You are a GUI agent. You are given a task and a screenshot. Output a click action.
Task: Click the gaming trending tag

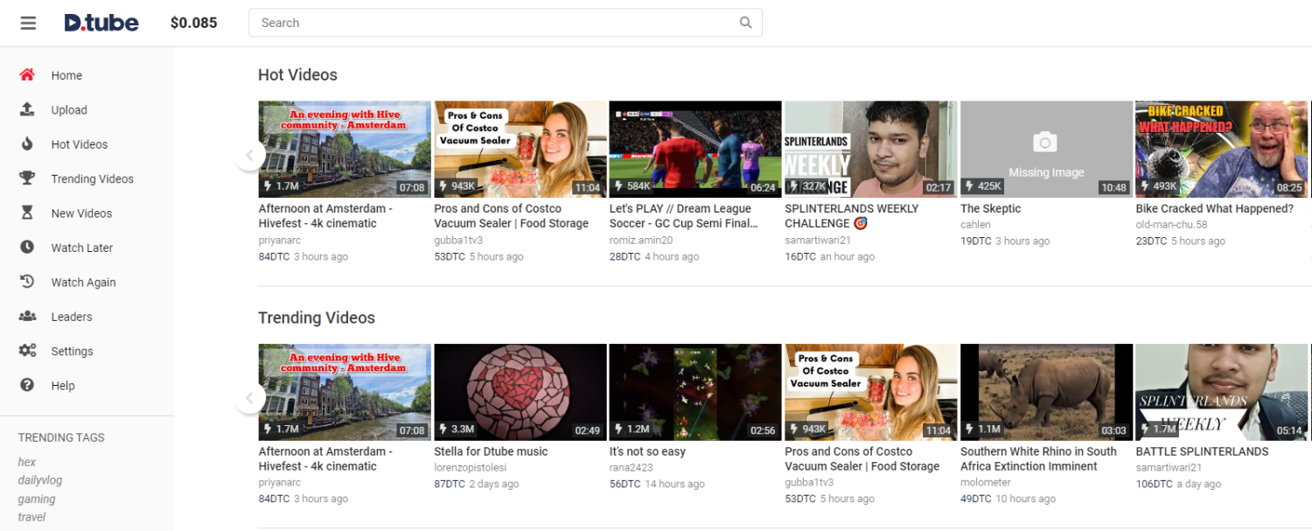coord(35,499)
